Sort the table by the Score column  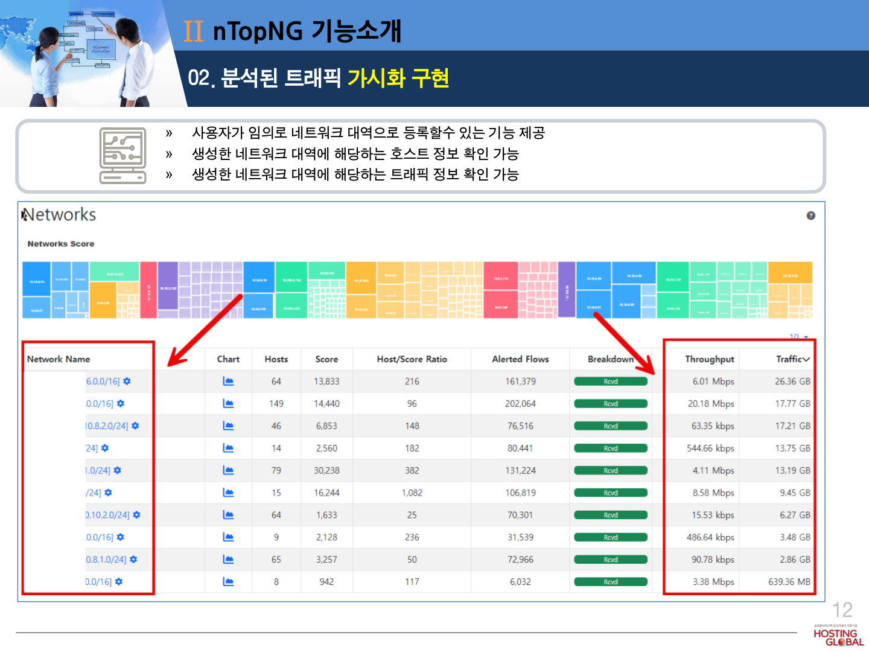pos(326,359)
